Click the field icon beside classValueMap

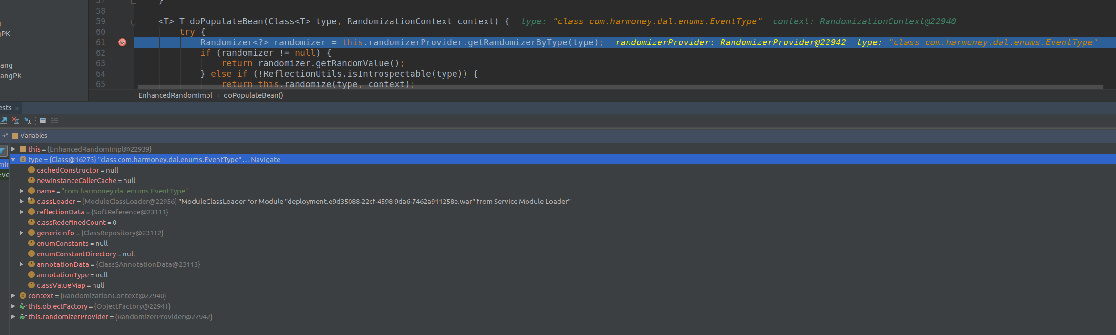31,285
